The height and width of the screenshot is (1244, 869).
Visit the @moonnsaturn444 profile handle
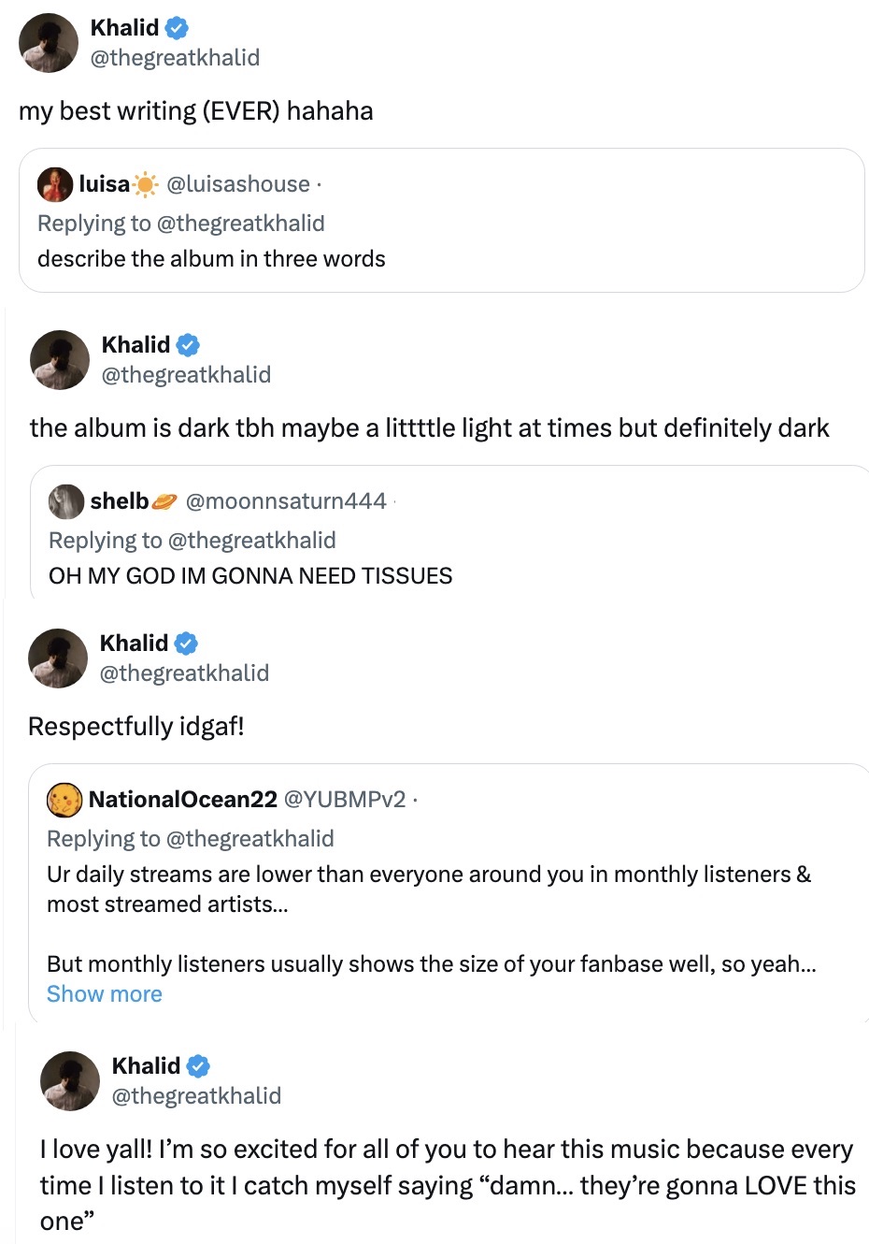pyautogui.click(x=286, y=501)
